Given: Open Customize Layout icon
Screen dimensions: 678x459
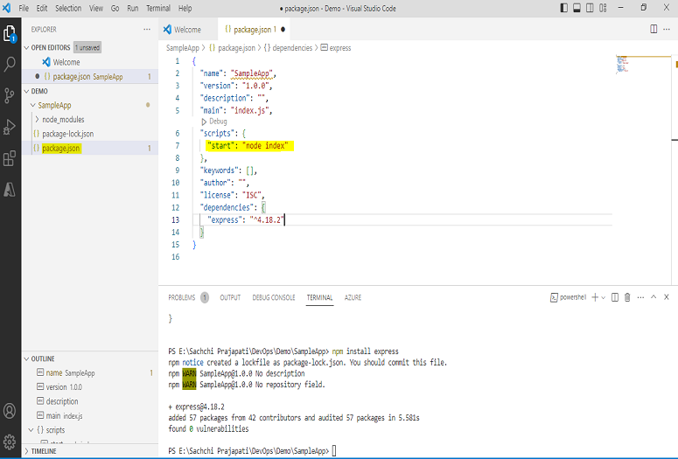Looking at the screenshot, I should [x=603, y=8].
